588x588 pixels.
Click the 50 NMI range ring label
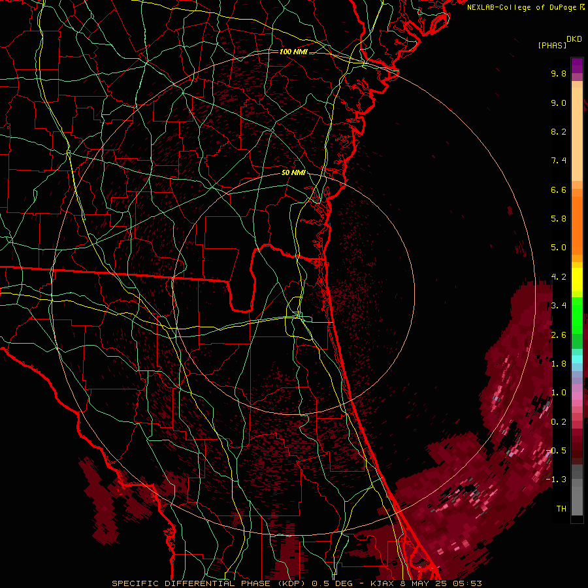click(293, 172)
